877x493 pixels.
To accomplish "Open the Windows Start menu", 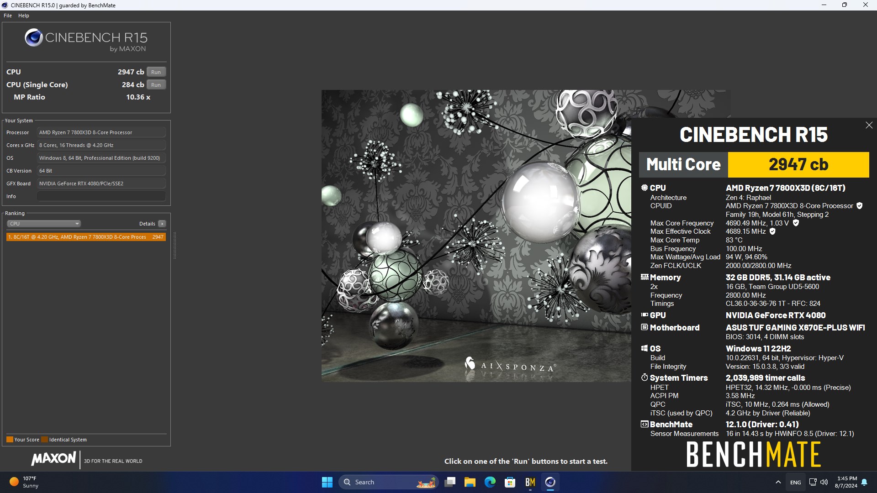I will point(327,482).
